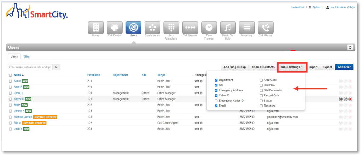Click the search magnifier button
Screen dimensions: 362x156
[56, 67]
